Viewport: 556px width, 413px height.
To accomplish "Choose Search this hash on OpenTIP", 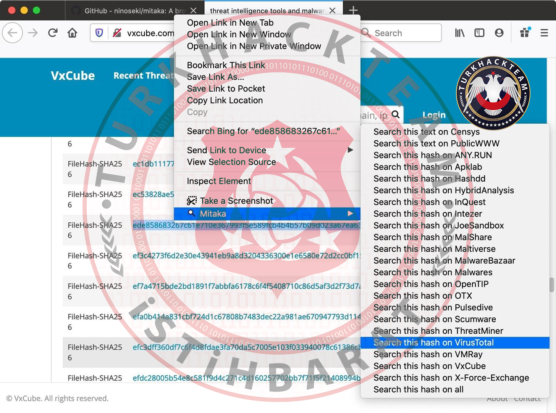I will 455,284.
